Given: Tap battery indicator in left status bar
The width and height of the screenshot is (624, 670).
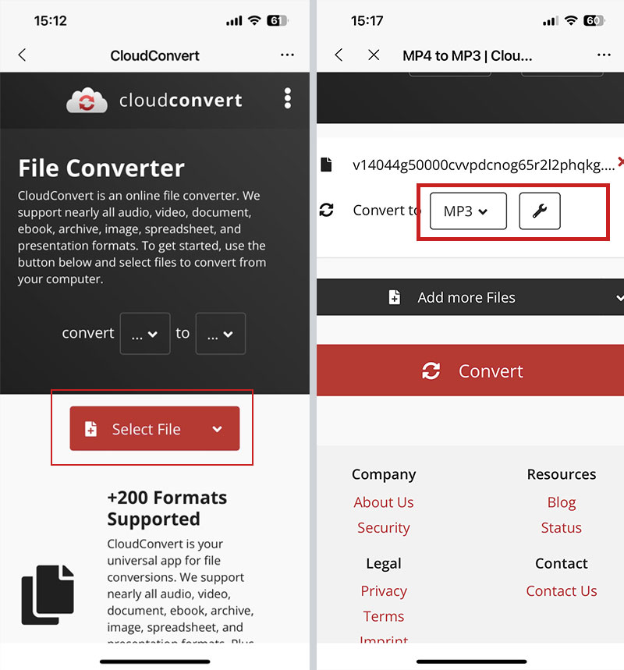Looking at the screenshot, I should (x=278, y=20).
